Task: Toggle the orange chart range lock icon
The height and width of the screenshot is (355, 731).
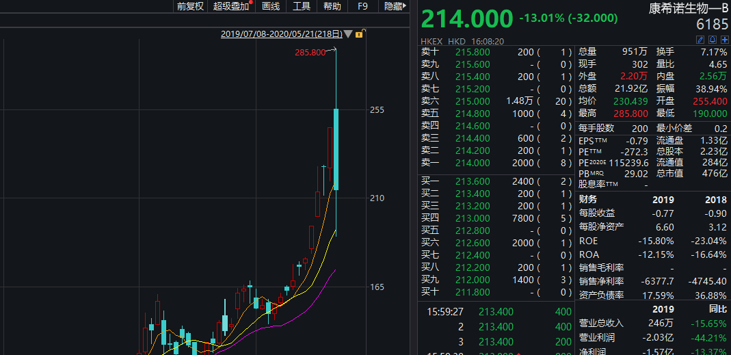Action: point(360,34)
